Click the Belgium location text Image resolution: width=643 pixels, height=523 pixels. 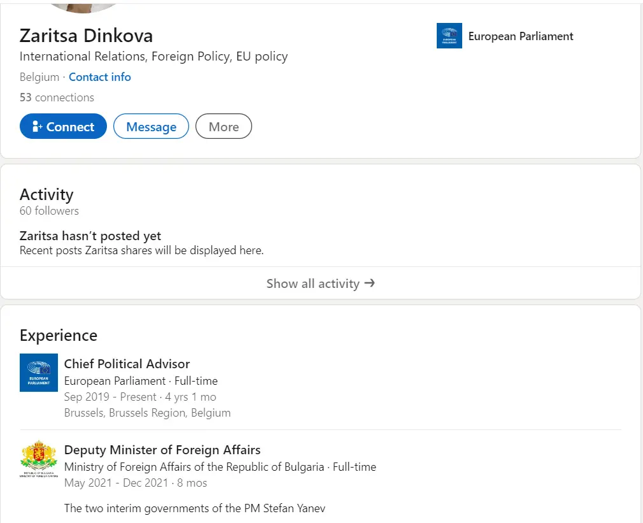[39, 77]
